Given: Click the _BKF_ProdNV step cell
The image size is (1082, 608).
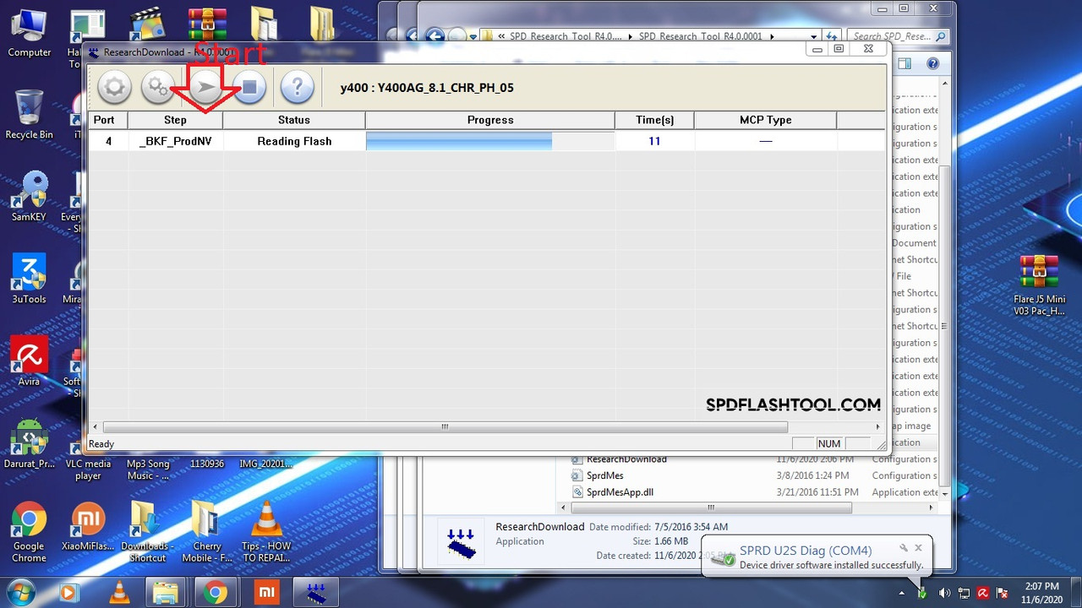Looking at the screenshot, I should click(x=175, y=141).
